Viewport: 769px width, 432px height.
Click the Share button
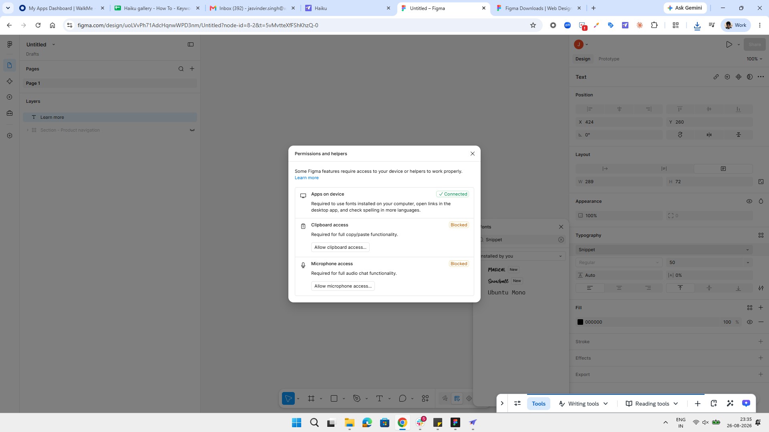(x=755, y=44)
